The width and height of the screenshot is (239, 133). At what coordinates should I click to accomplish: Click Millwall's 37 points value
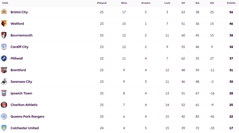click(231, 59)
